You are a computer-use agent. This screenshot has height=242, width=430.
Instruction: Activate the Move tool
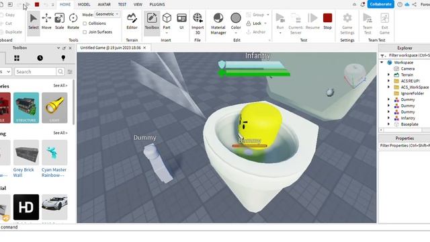[46, 22]
